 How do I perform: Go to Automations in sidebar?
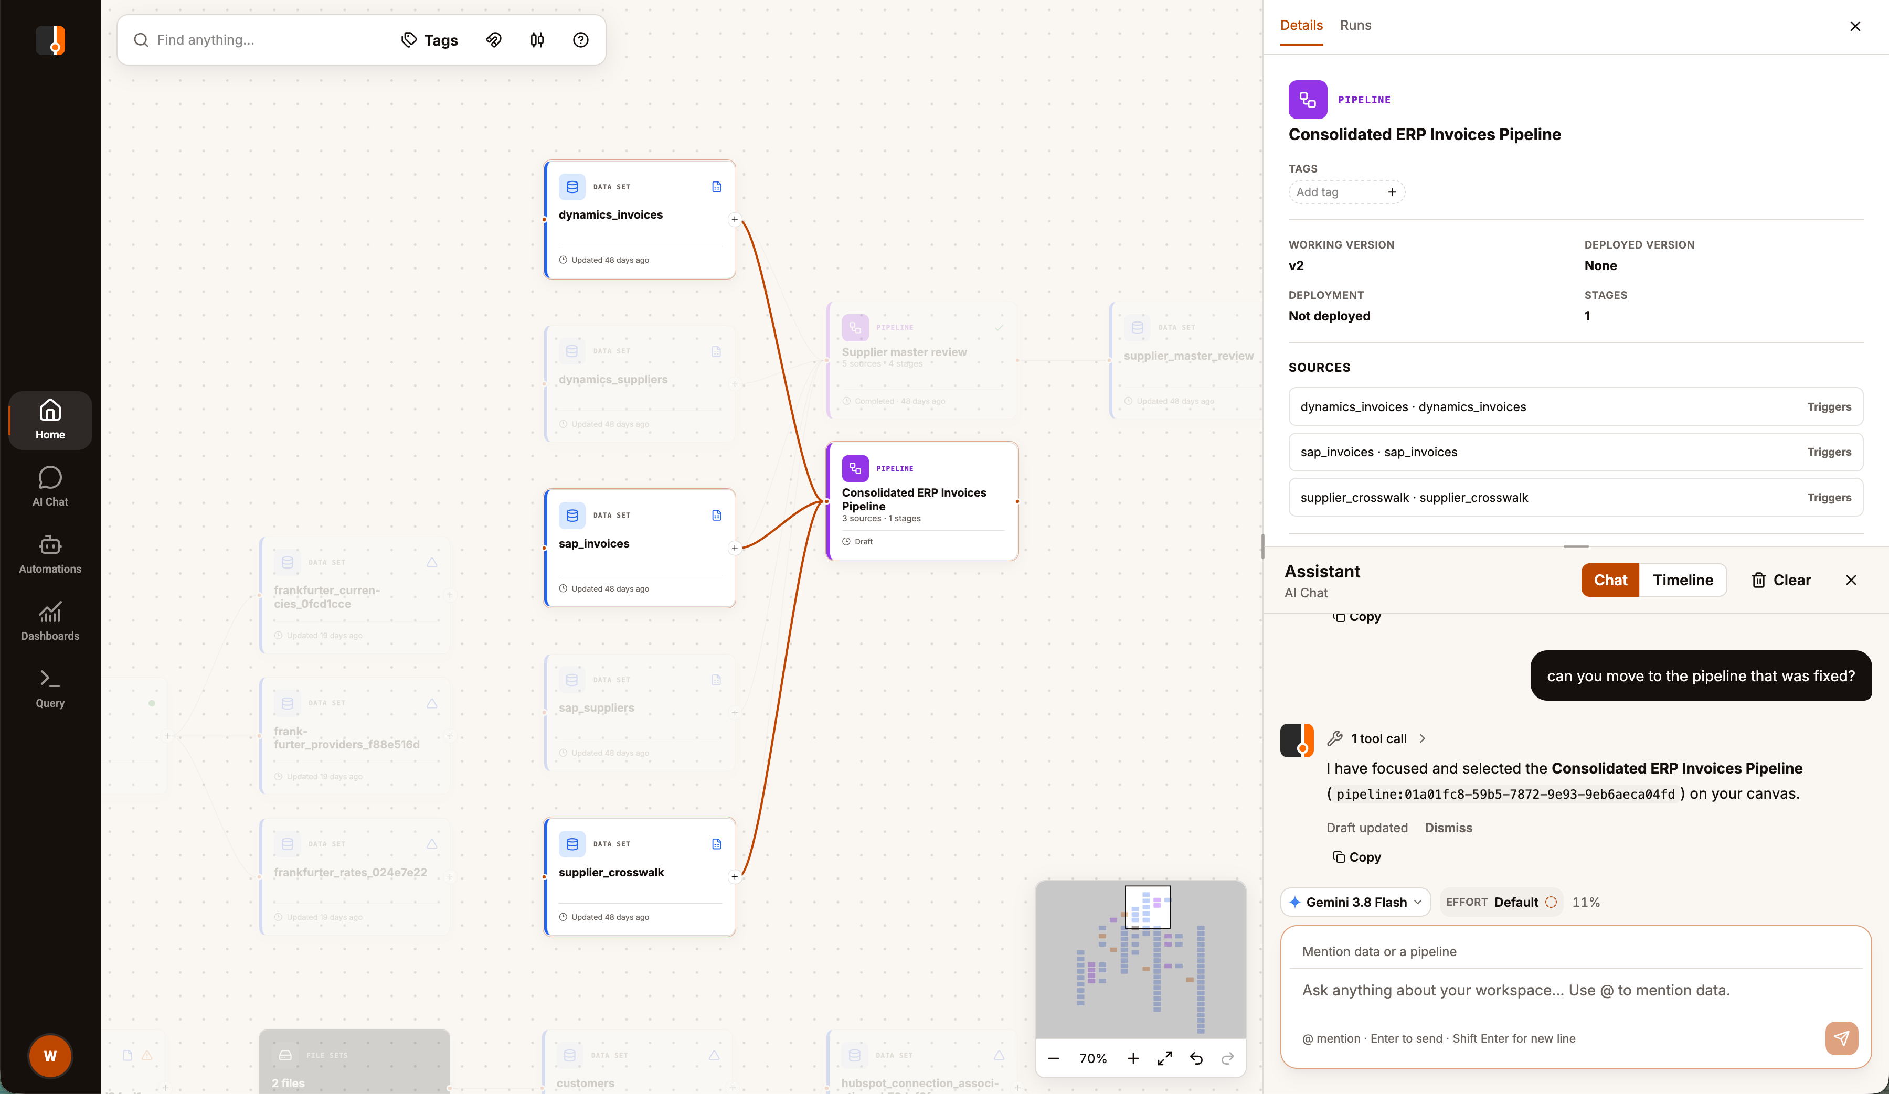click(50, 554)
